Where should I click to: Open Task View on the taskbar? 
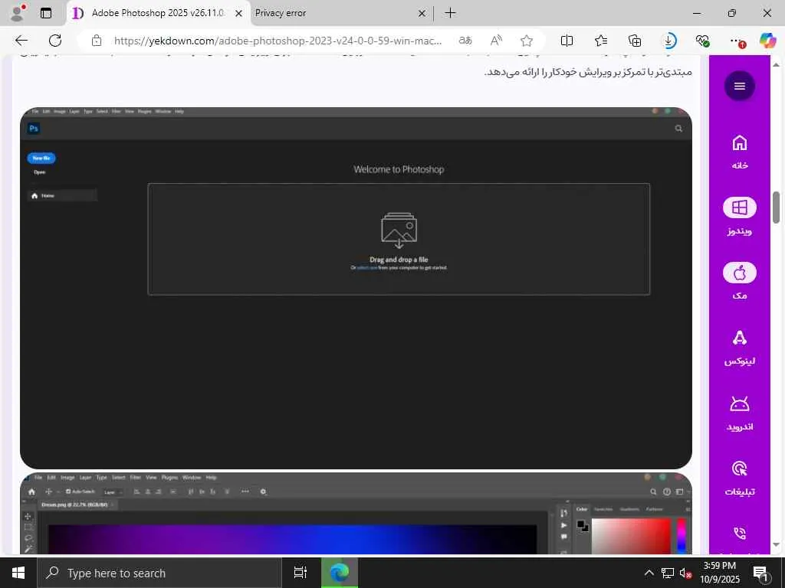(301, 573)
